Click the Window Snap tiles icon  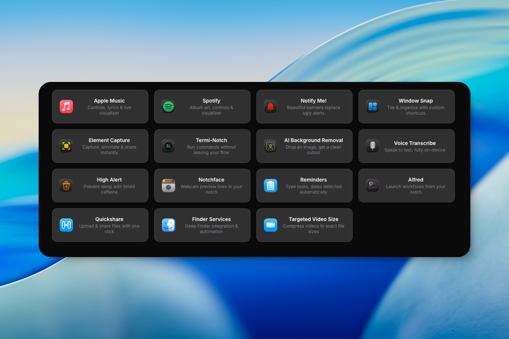point(373,107)
